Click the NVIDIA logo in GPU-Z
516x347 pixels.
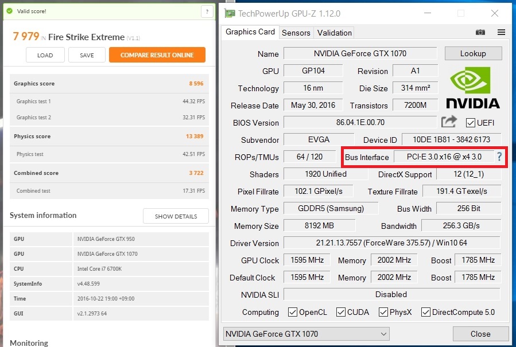pos(473,88)
